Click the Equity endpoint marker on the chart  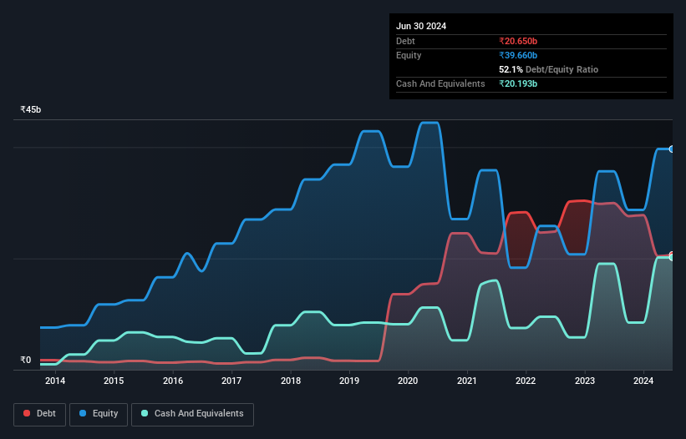click(x=672, y=149)
